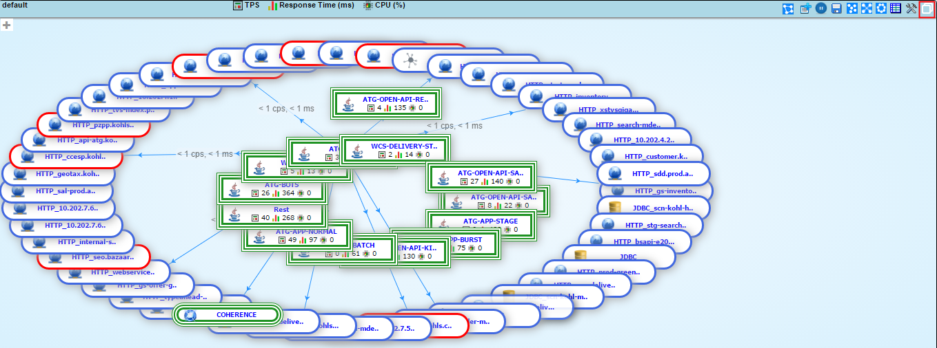
Task: Click the Java cup icon on Rest node
Action: click(x=235, y=214)
